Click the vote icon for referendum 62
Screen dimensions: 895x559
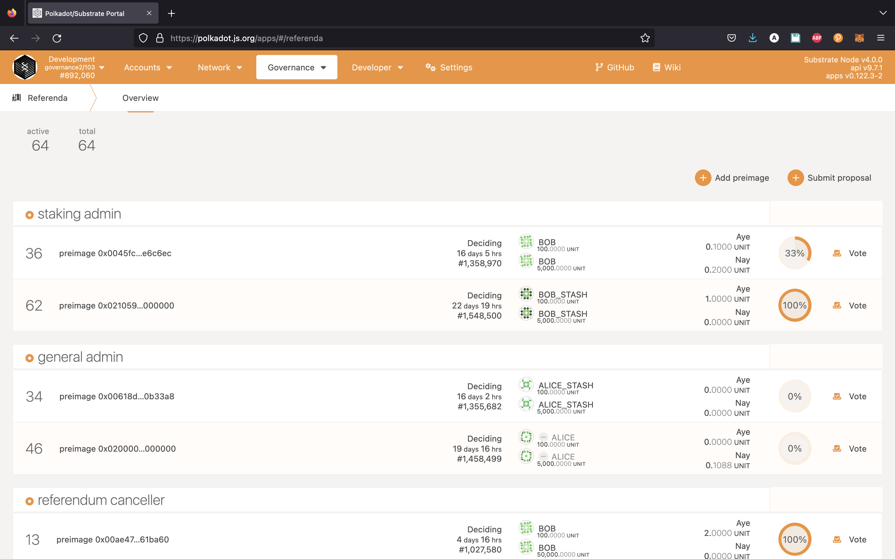pos(837,305)
